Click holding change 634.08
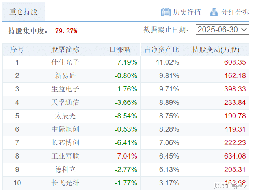Viewport: 253px width, 194px height. (x=235, y=156)
